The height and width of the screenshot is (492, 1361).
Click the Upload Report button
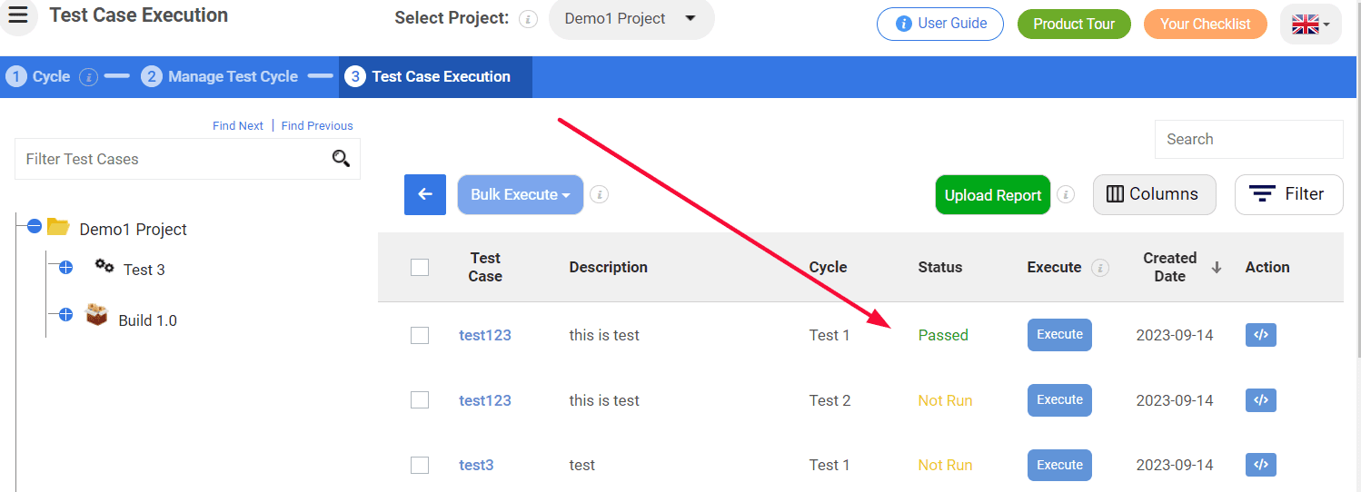tap(993, 195)
